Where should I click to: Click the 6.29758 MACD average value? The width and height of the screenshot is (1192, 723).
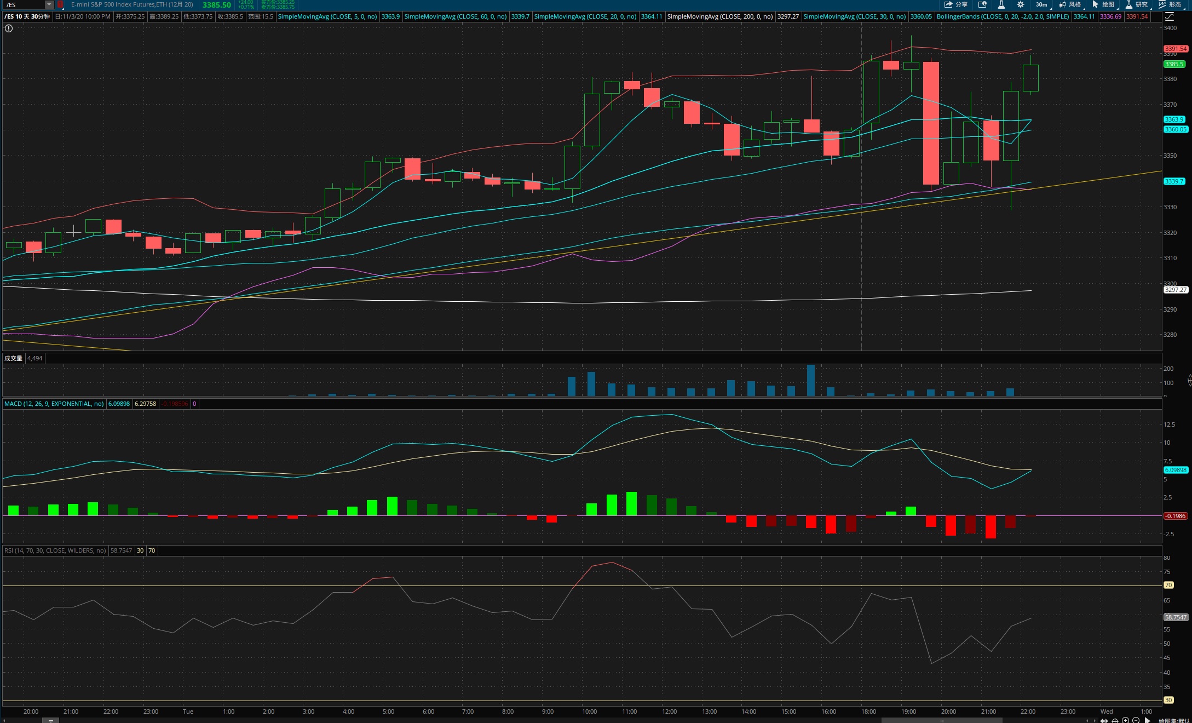tap(145, 404)
